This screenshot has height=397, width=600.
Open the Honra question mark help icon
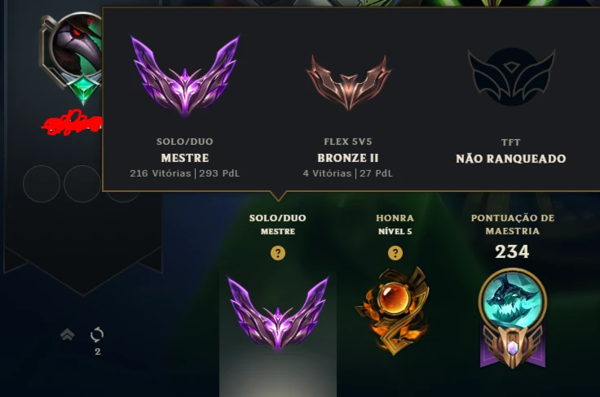tap(395, 253)
